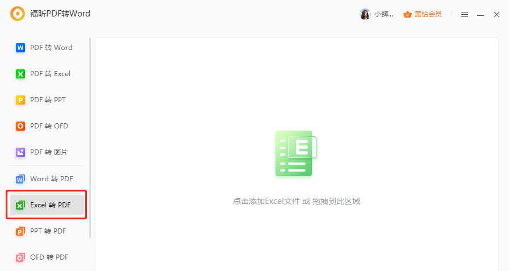Viewport: 509px width, 271px height.
Task: Click the PDF to Excel green X icon
Action: (20, 74)
